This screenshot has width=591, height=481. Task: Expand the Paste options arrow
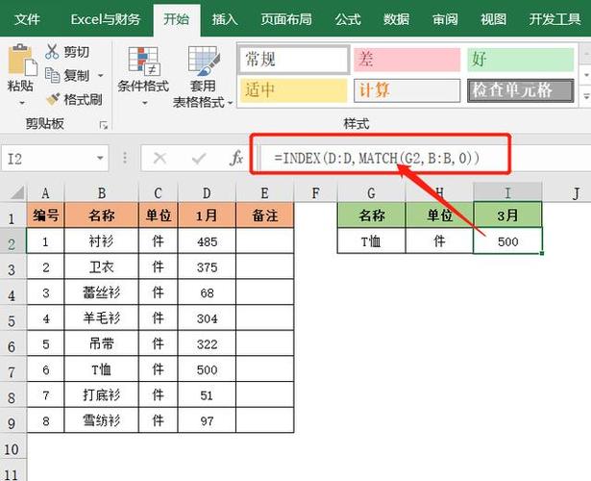[x=22, y=103]
